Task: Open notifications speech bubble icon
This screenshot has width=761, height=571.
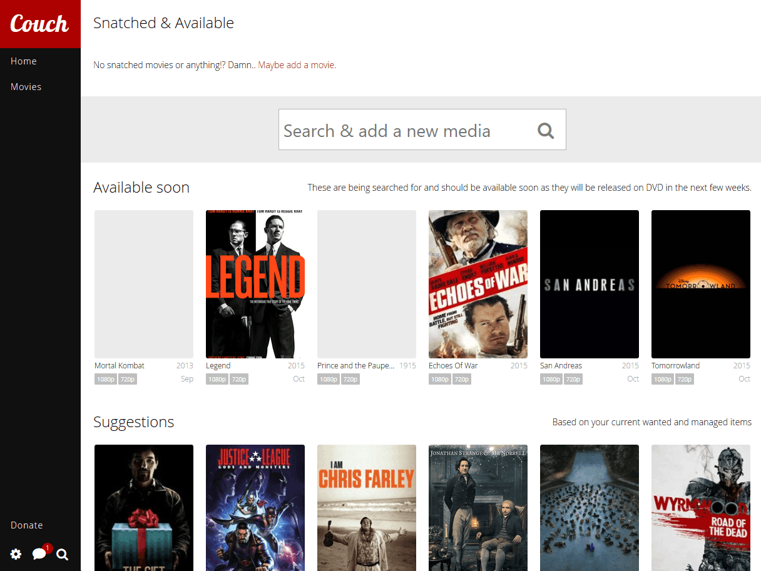Action: (x=39, y=553)
